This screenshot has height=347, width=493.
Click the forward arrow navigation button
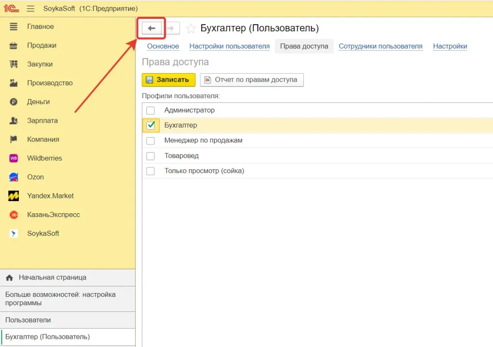171,28
